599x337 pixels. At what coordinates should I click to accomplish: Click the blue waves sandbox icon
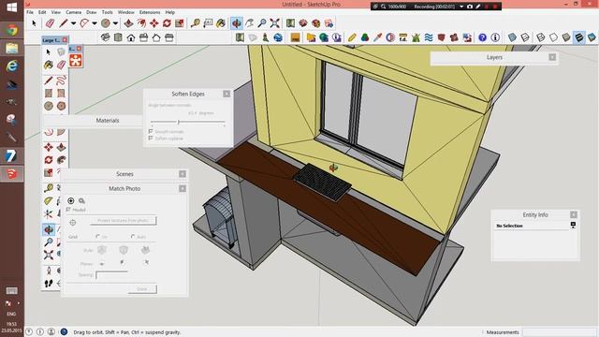[429, 37]
